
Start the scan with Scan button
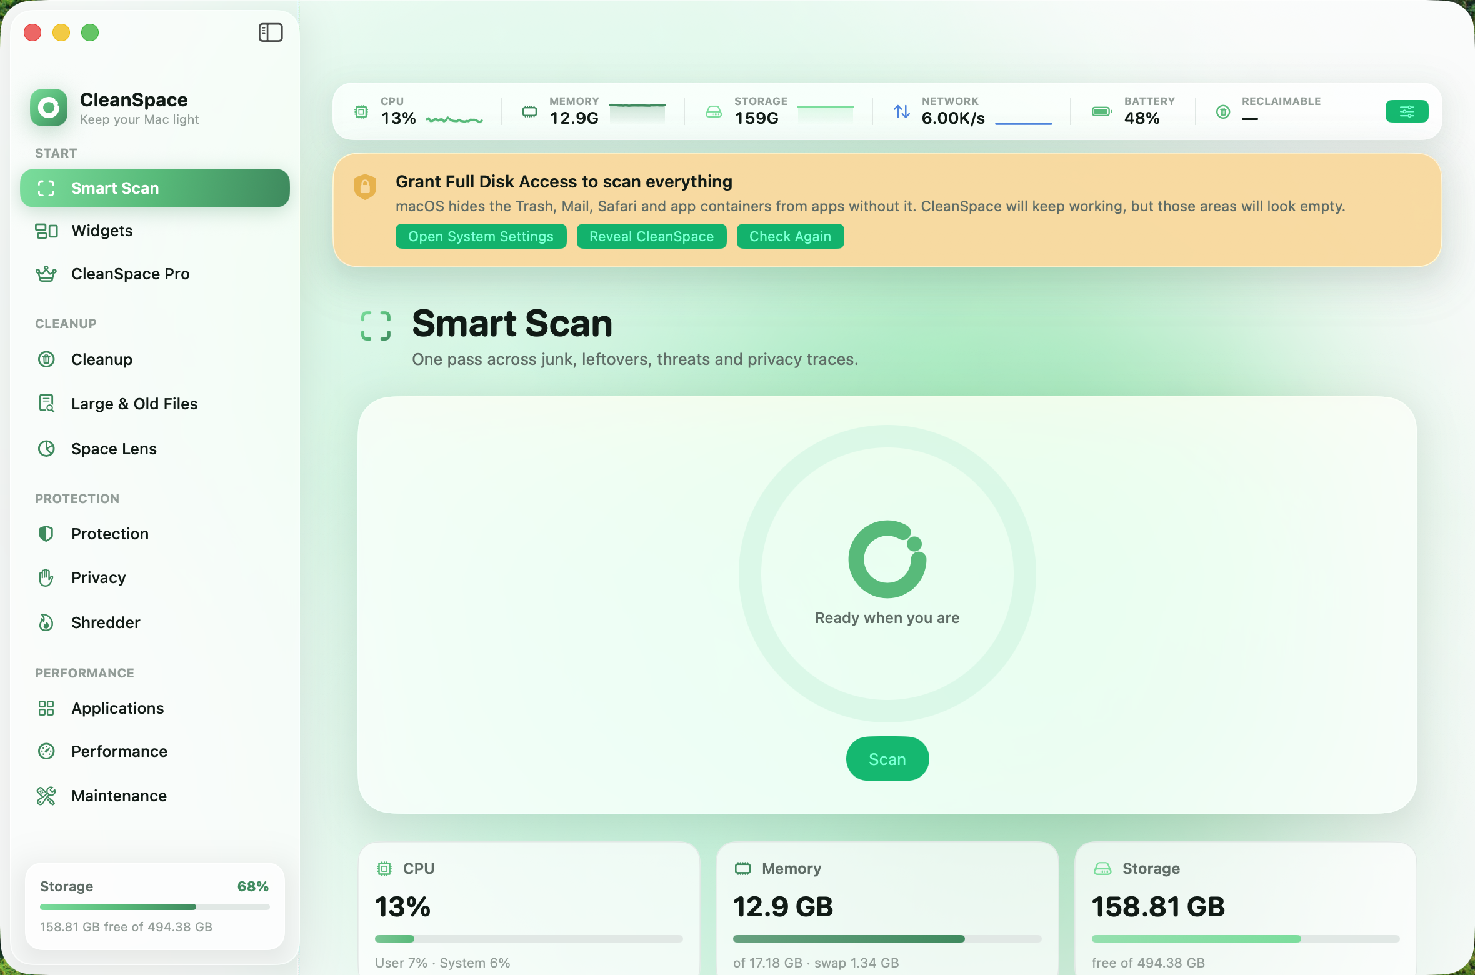887,759
